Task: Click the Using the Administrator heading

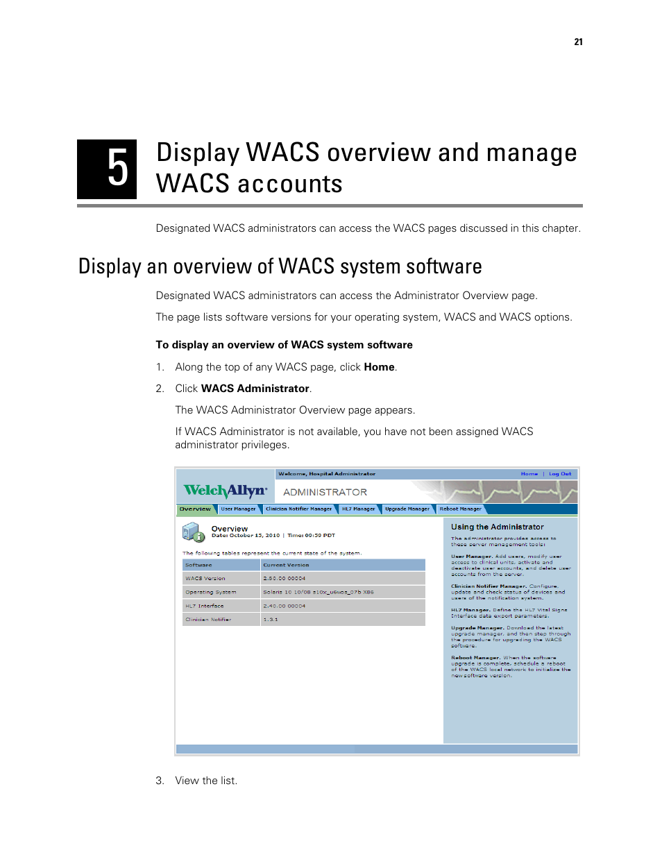Action: coord(498,527)
